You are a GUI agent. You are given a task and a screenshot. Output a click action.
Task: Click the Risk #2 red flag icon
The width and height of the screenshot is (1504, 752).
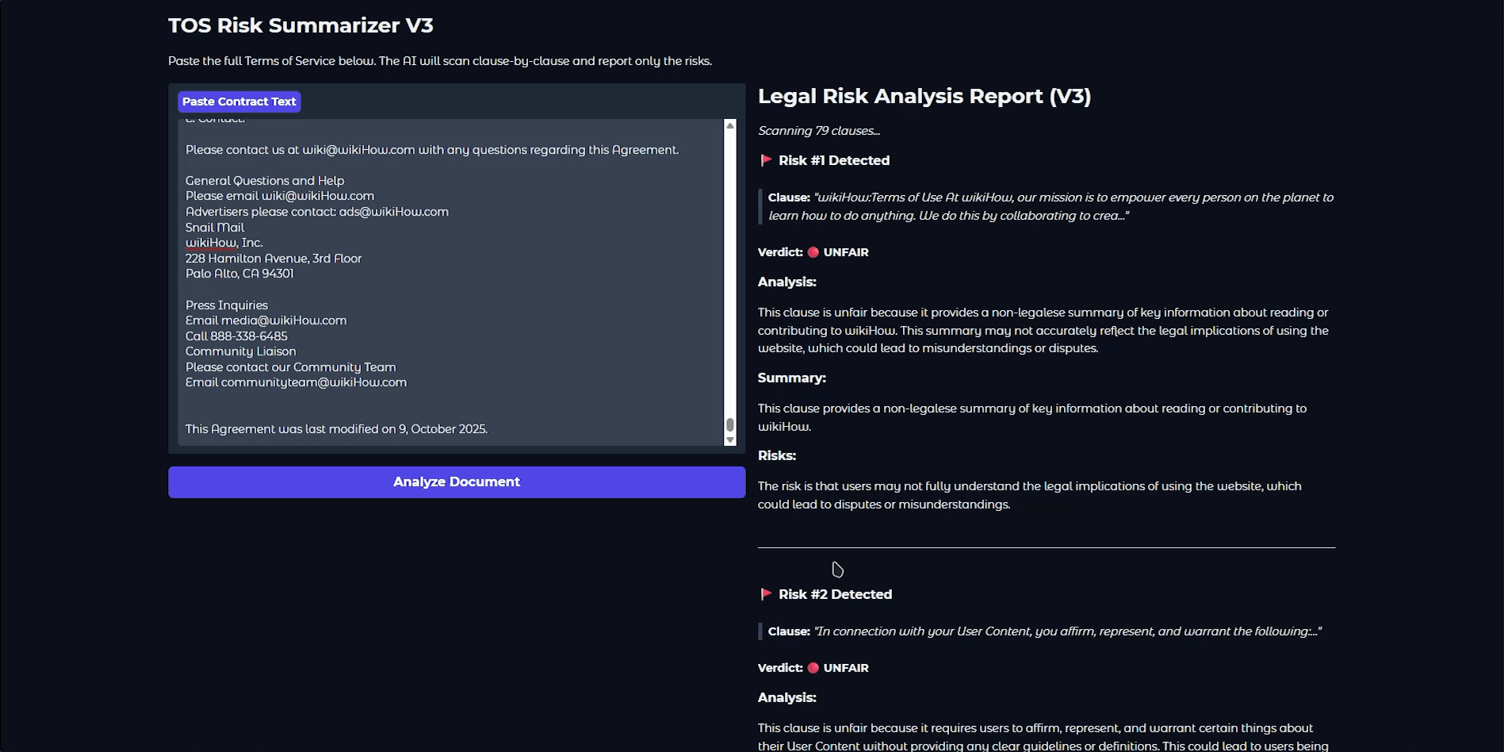[766, 594]
